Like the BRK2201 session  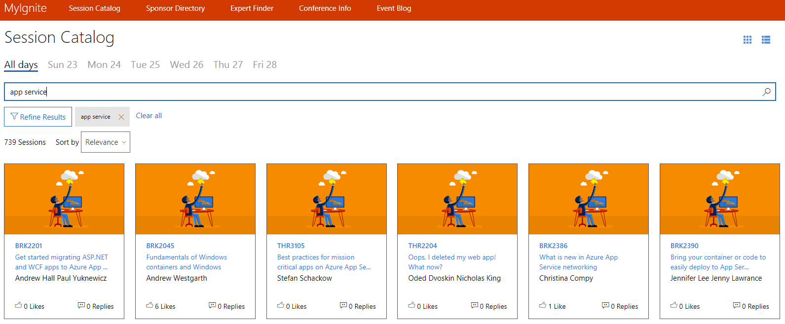pos(19,306)
